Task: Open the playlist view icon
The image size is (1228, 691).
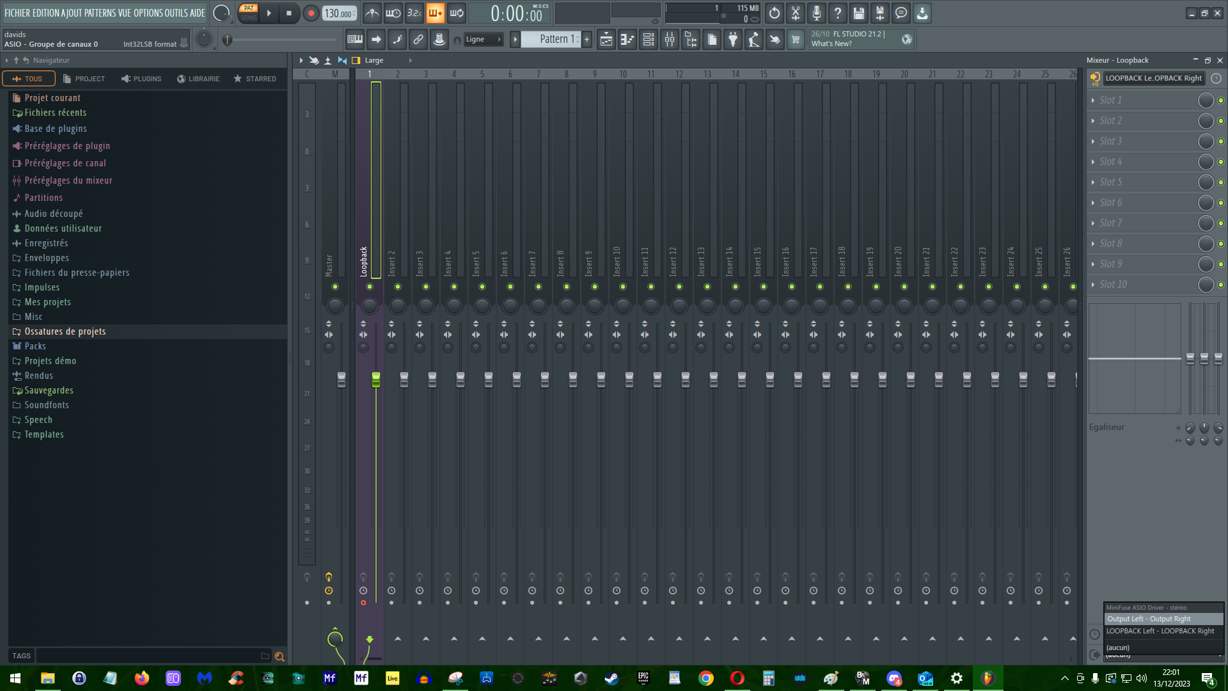Action: pyautogui.click(x=606, y=40)
